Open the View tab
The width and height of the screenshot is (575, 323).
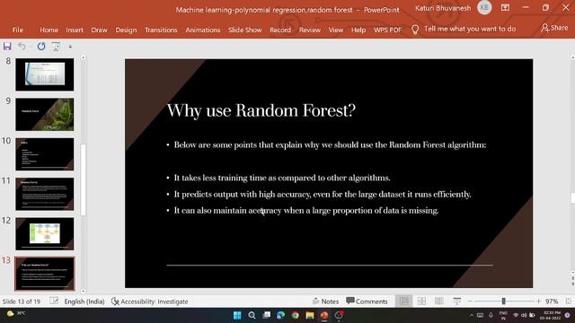[335, 30]
